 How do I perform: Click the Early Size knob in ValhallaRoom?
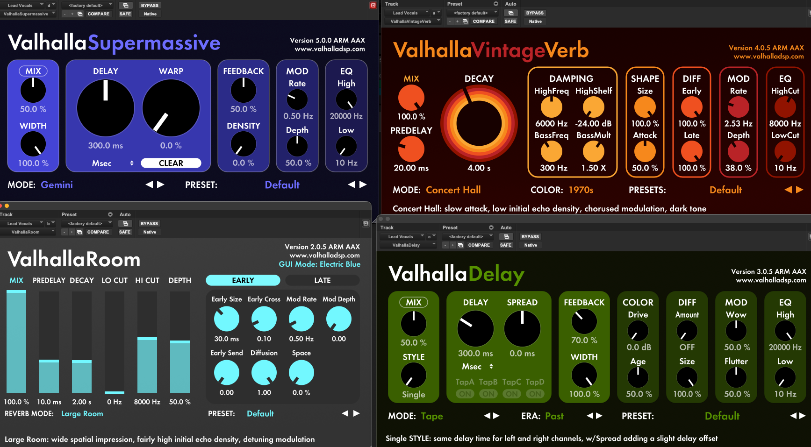click(x=227, y=319)
